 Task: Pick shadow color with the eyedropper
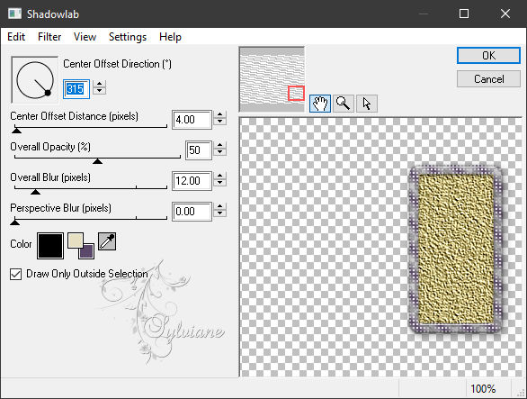[x=107, y=241]
